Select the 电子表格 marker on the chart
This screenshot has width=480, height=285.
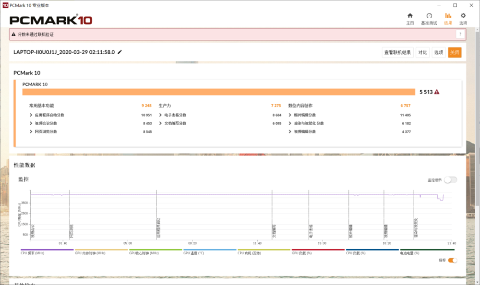pos(311,231)
